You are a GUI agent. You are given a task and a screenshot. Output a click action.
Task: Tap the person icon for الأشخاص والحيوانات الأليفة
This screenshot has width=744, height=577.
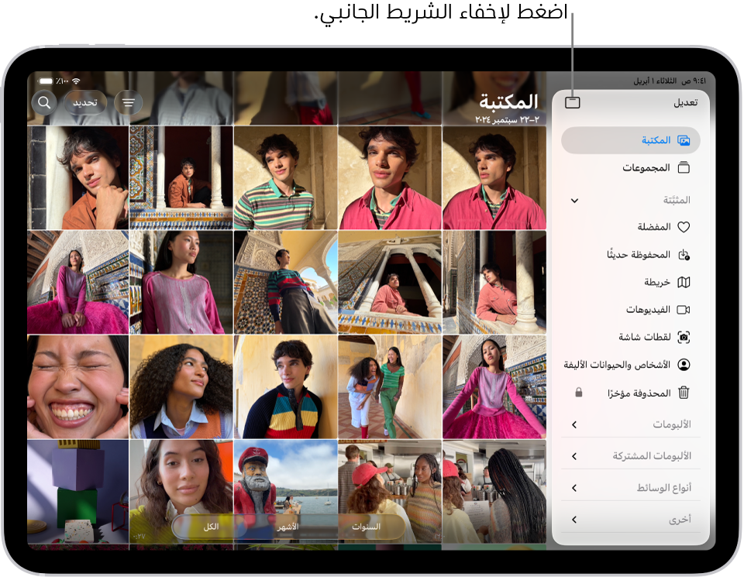[684, 365]
